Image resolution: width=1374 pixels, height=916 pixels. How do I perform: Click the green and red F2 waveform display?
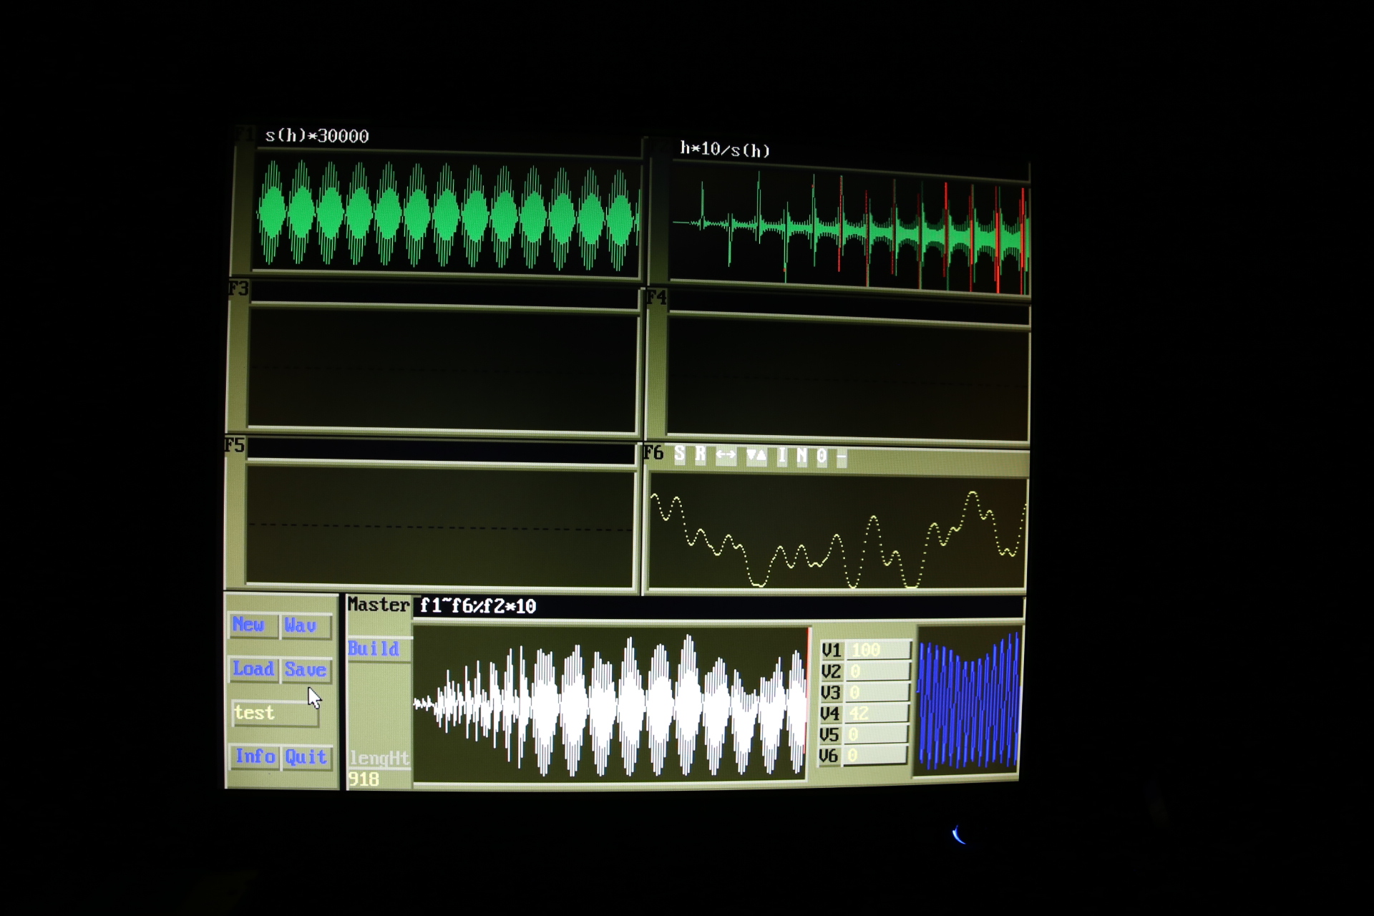pyautogui.click(x=849, y=229)
